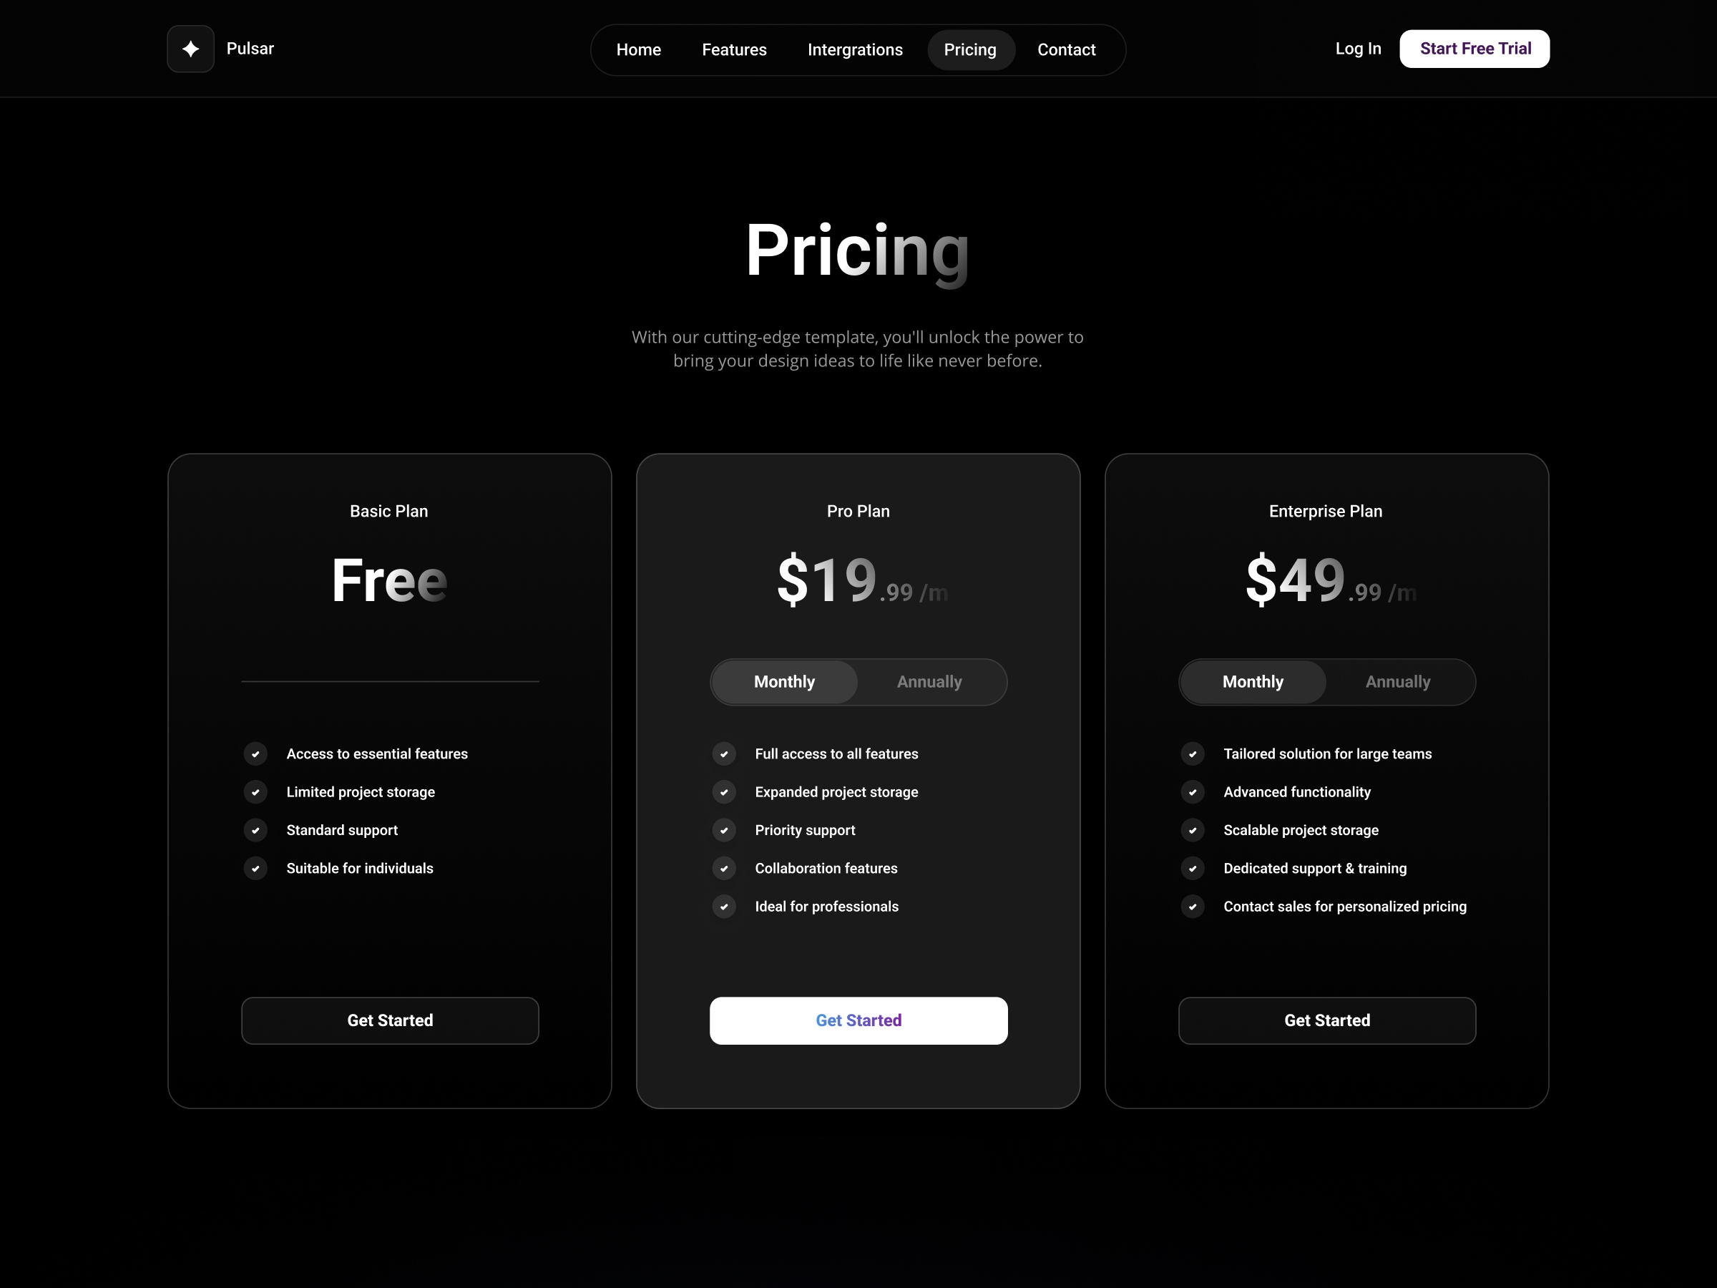Select the Basic Plan checkbox feature item
Image resolution: width=1717 pixels, height=1288 pixels.
(255, 753)
